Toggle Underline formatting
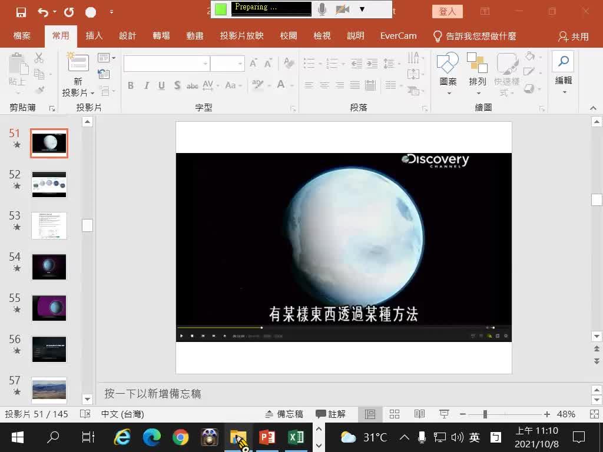This screenshot has width=603, height=452. point(161,85)
